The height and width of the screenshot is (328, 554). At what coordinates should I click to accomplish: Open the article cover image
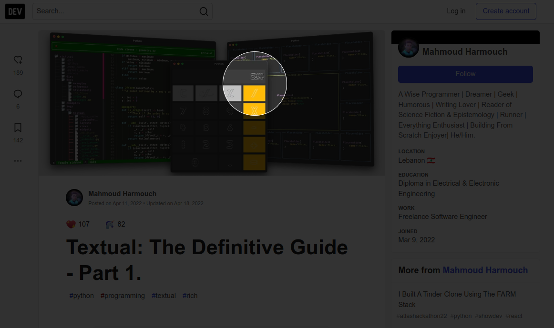tap(212, 103)
